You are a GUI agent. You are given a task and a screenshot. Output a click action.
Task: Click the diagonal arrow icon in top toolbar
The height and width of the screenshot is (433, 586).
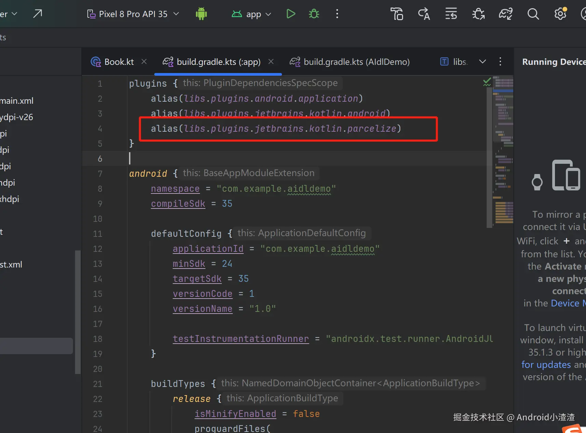(38, 14)
